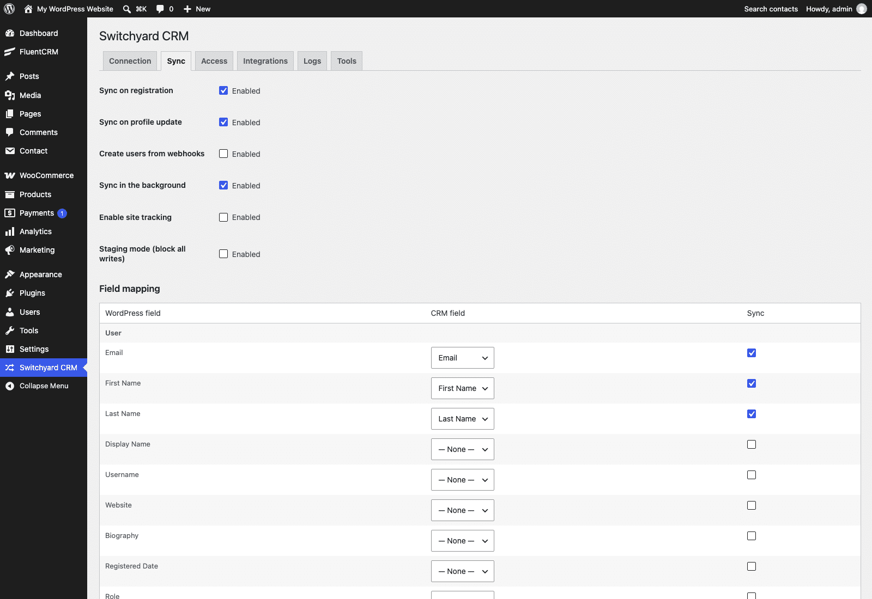Image resolution: width=872 pixels, height=599 pixels.
Task: Open the Switchyard CRM Tools tab
Action: 347,61
